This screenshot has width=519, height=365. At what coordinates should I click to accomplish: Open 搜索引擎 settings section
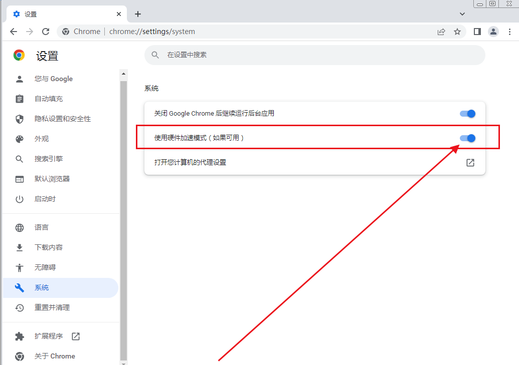[x=61, y=159]
